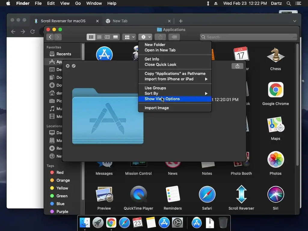This screenshot has width=308, height=231.
Task: Open Notes from the Dock
Action: 151,223
